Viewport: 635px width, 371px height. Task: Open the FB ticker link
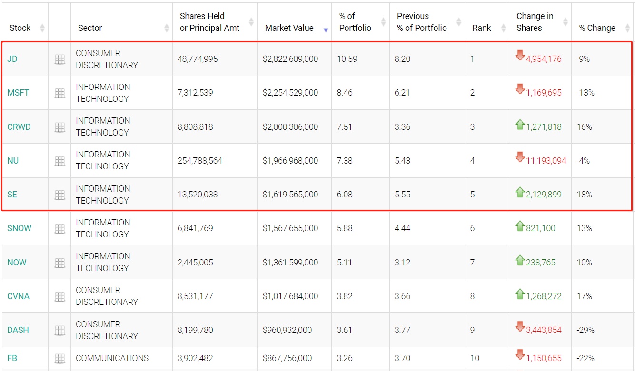coord(12,358)
